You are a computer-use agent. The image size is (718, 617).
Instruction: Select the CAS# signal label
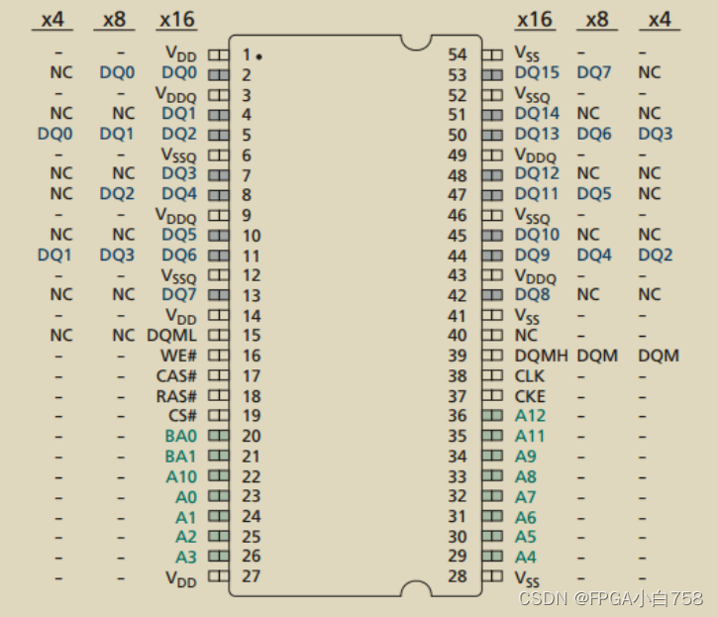pyautogui.click(x=176, y=376)
